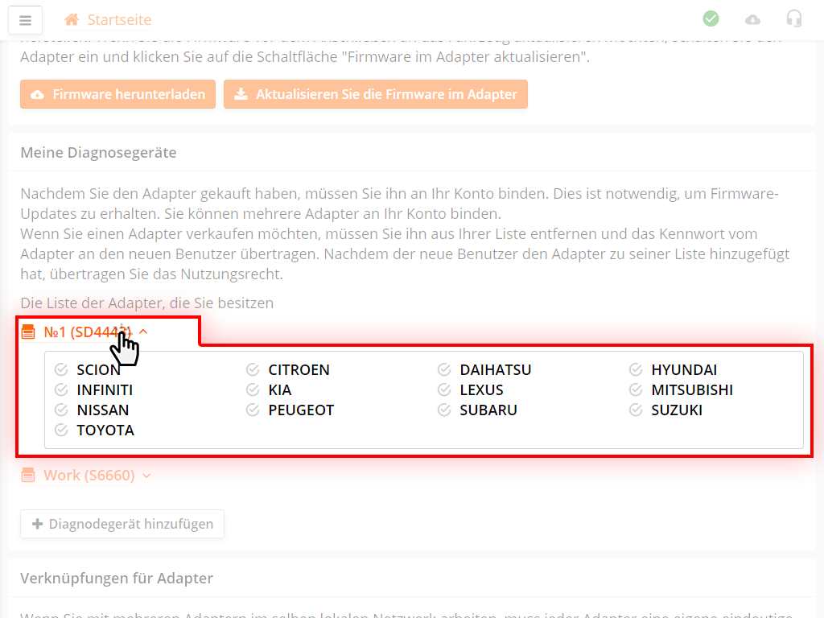Click the adapter icon next to №1 (SD444)
The width and height of the screenshot is (824, 618).
pos(28,332)
